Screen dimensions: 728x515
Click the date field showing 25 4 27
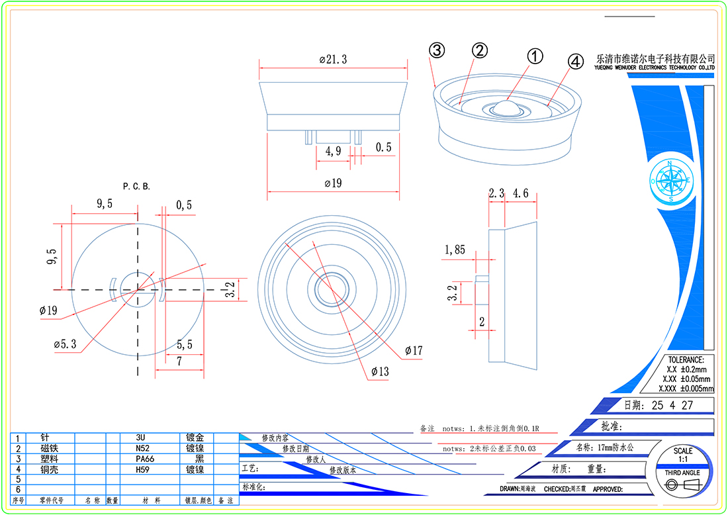(672, 405)
